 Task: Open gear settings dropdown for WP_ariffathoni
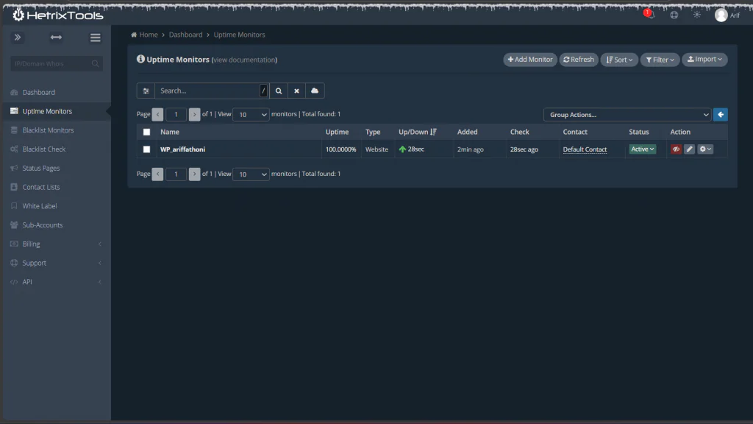pos(705,149)
